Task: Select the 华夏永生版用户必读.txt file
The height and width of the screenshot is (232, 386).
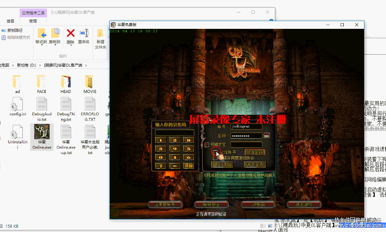Action: click(90, 139)
